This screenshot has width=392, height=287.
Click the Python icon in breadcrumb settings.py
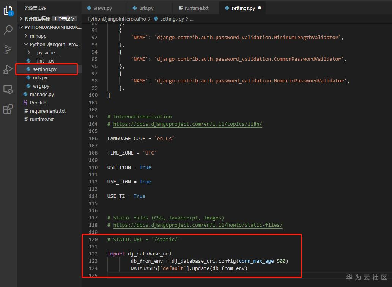(156, 19)
